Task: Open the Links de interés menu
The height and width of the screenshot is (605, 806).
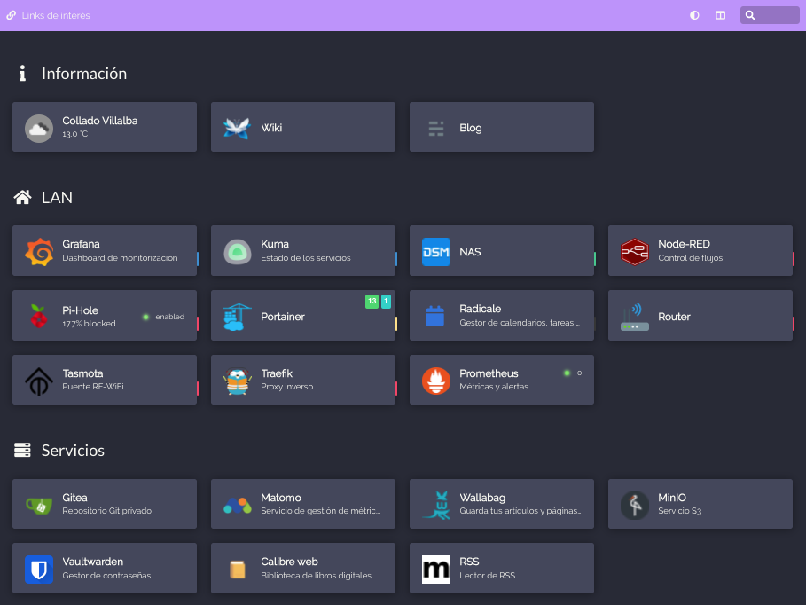Action: coord(48,15)
